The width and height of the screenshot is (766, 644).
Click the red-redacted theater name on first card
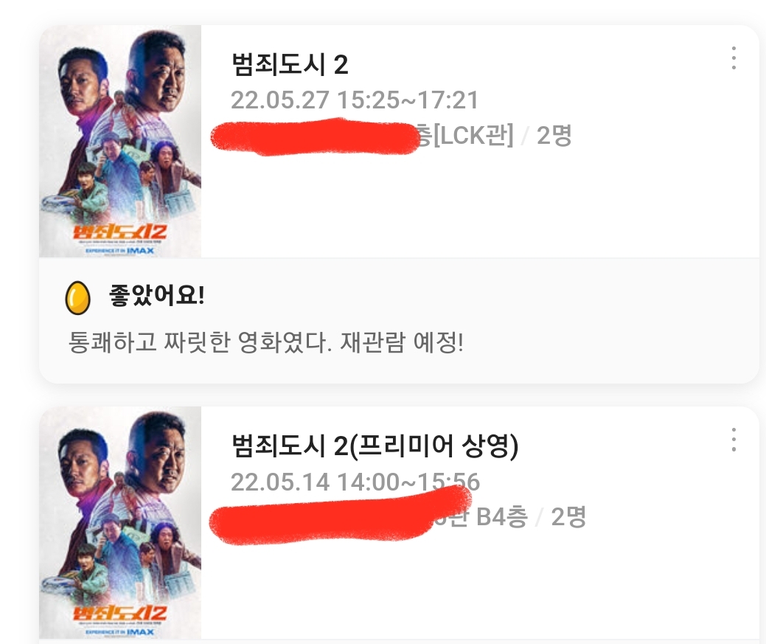313,139
